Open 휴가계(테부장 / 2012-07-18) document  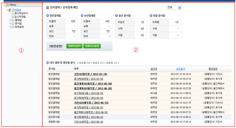pos(89,79)
